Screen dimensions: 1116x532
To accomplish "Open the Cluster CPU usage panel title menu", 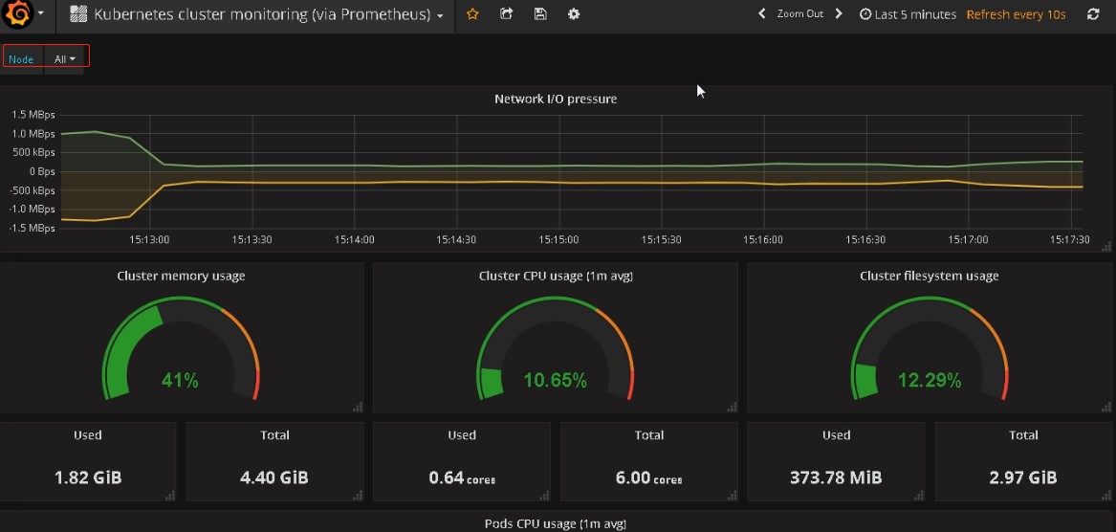I will tap(556, 276).
